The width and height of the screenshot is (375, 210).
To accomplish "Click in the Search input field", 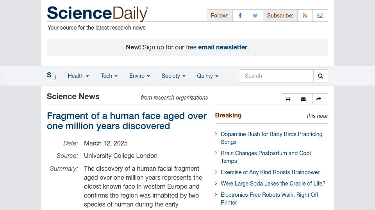I will [277, 76].
